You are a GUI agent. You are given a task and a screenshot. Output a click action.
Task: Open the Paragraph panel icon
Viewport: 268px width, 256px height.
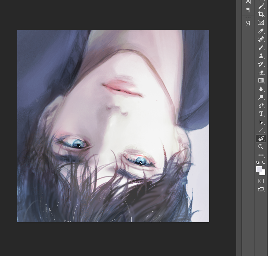coord(248,10)
